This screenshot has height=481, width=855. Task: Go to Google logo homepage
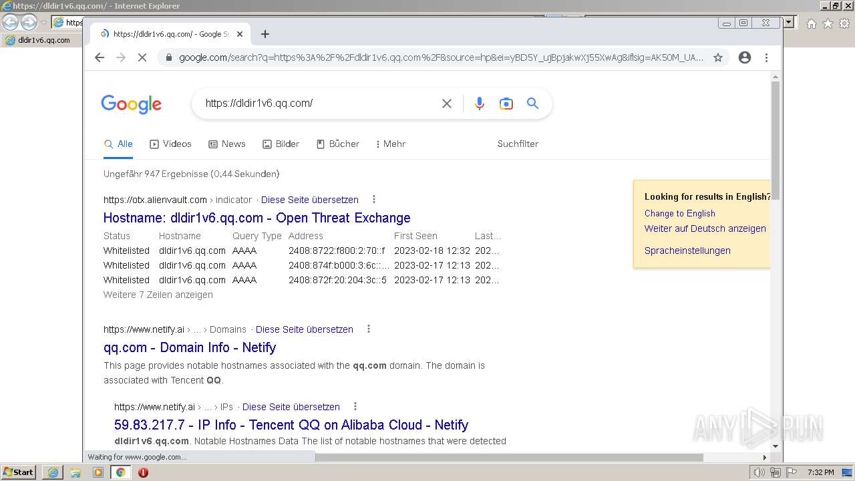point(132,104)
